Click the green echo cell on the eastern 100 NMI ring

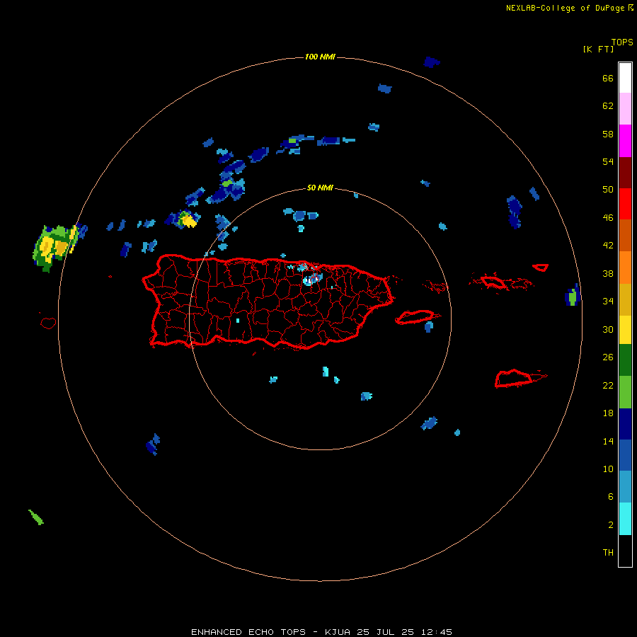pyautogui.click(x=572, y=297)
